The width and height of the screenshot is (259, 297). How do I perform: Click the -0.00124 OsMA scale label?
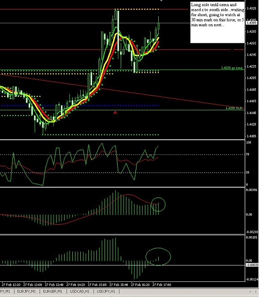click(252, 279)
